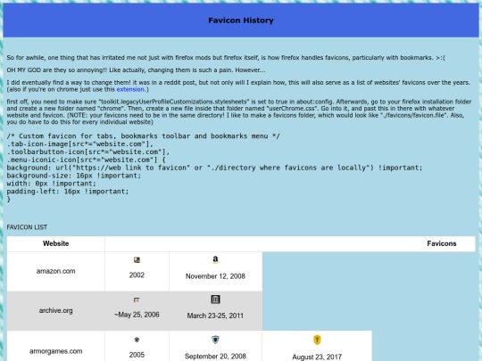Click the September 20, 2008 armorgames shield favicon
The height and width of the screenshot is (361, 482).
(215, 340)
